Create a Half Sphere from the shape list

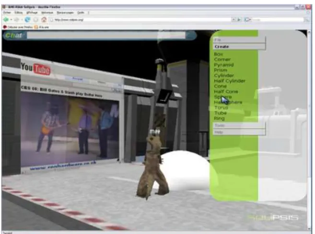(228, 102)
